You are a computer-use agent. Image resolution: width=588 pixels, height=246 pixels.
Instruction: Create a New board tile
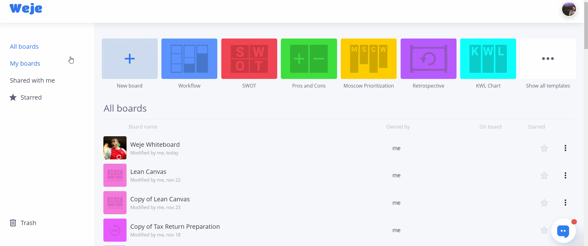click(x=130, y=59)
